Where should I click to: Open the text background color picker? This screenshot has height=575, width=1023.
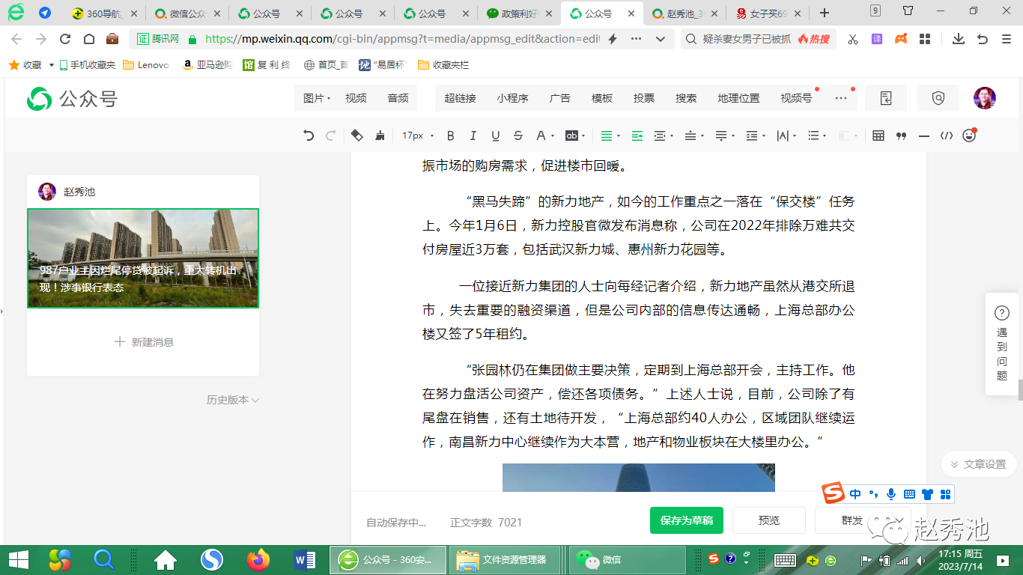click(574, 136)
